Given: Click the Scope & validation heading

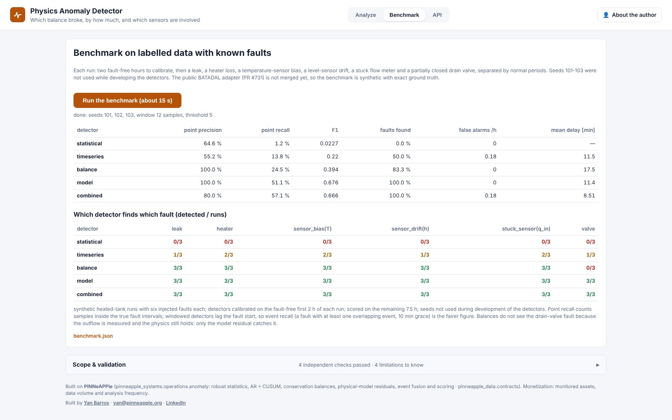Looking at the screenshot, I should coord(99,365).
